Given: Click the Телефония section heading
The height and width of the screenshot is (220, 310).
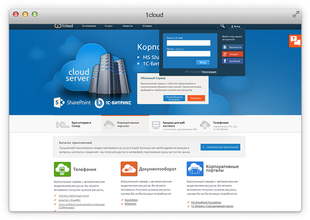Looking at the screenshot, I should coord(85,170).
